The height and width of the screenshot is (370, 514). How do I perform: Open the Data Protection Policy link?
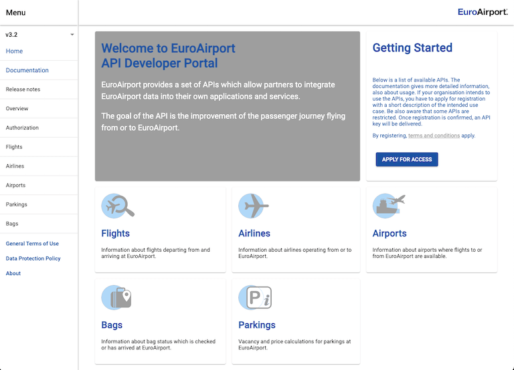pyautogui.click(x=33, y=258)
